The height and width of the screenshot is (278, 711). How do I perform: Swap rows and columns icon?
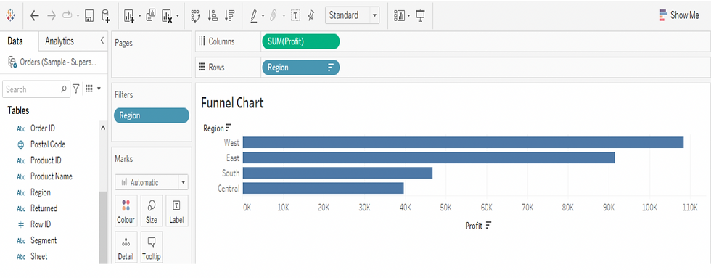[x=195, y=16]
